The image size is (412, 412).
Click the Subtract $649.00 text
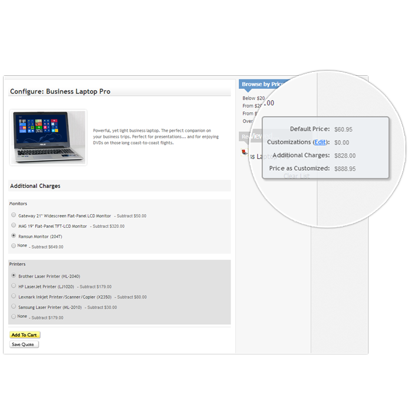tap(47, 247)
